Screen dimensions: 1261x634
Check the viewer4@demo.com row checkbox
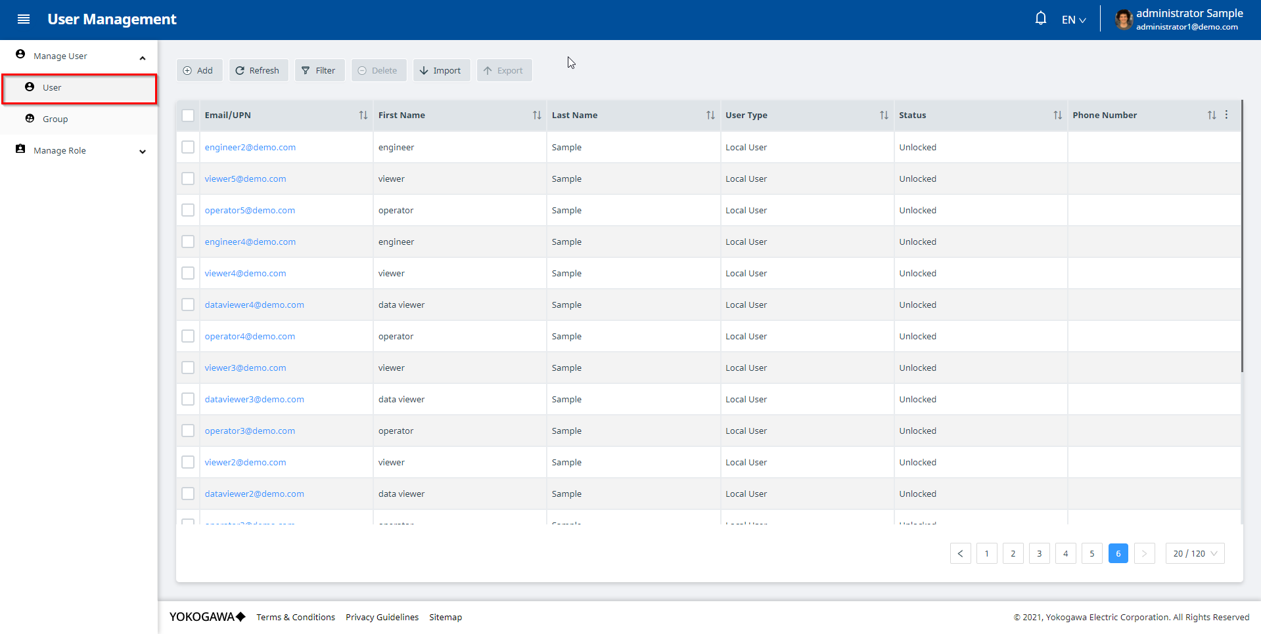point(188,273)
